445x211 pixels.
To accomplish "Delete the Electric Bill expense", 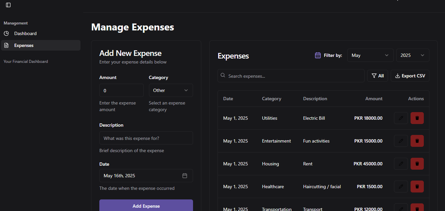I will click(x=417, y=118).
